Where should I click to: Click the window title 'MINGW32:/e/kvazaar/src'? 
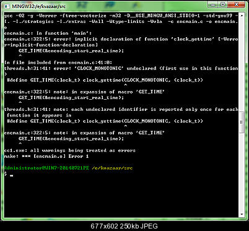tap(38, 6)
